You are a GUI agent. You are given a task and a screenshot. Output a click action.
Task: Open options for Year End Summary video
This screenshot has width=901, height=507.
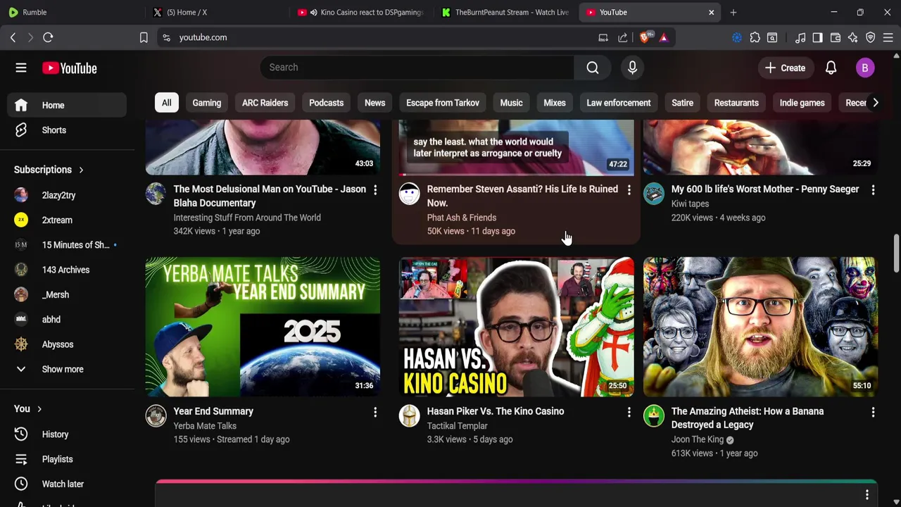click(x=375, y=412)
